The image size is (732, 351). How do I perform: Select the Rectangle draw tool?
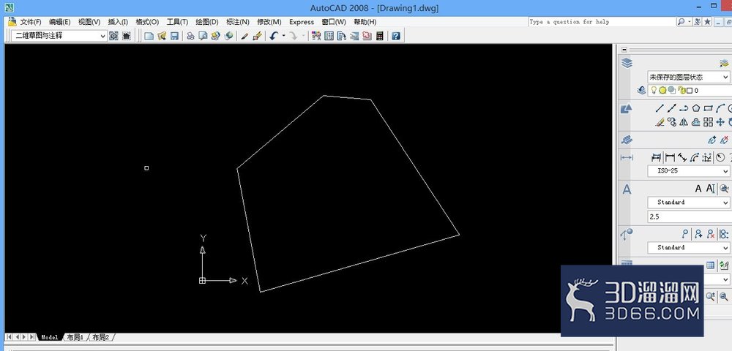(x=708, y=108)
